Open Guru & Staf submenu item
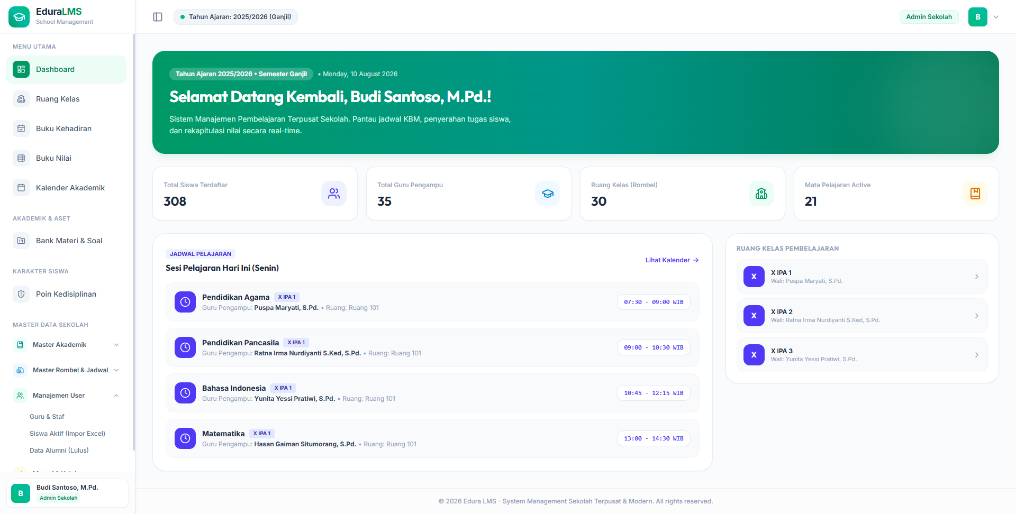 point(47,417)
